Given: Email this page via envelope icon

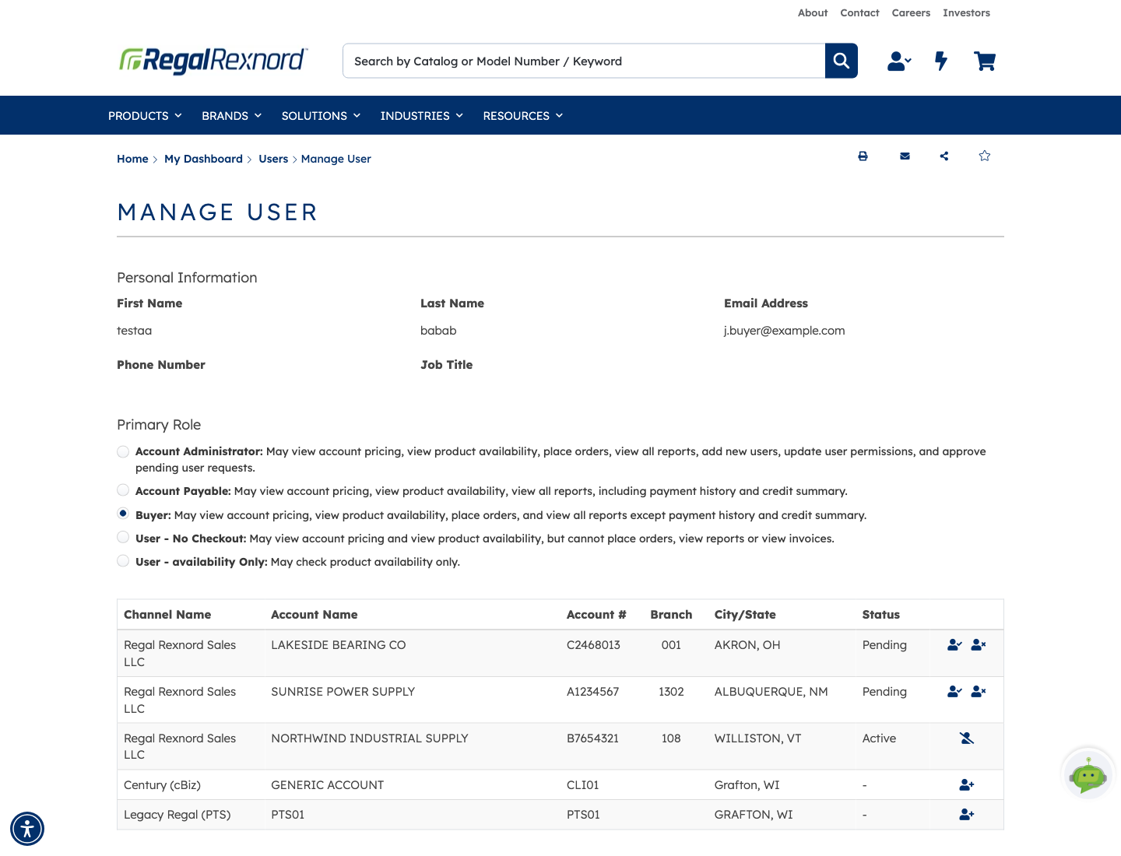Looking at the screenshot, I should pyautogui.click(x=905, y=156).
